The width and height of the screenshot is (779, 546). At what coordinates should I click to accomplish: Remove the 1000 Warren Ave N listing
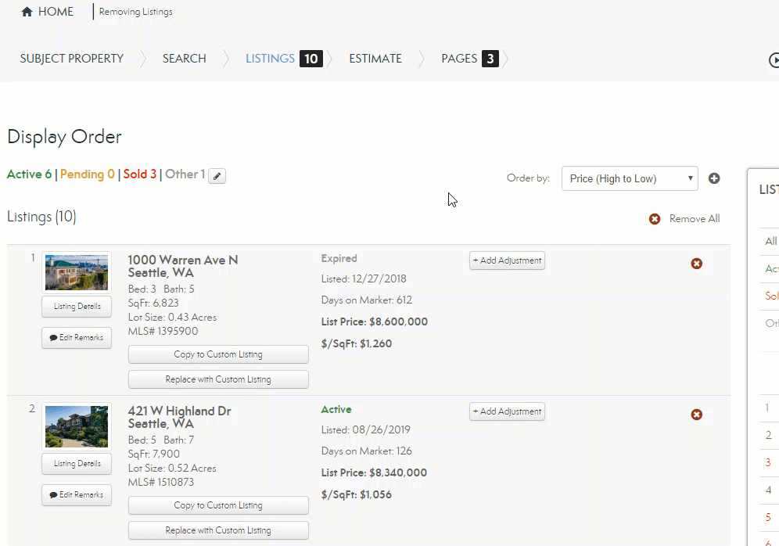[x=696, y=264]
